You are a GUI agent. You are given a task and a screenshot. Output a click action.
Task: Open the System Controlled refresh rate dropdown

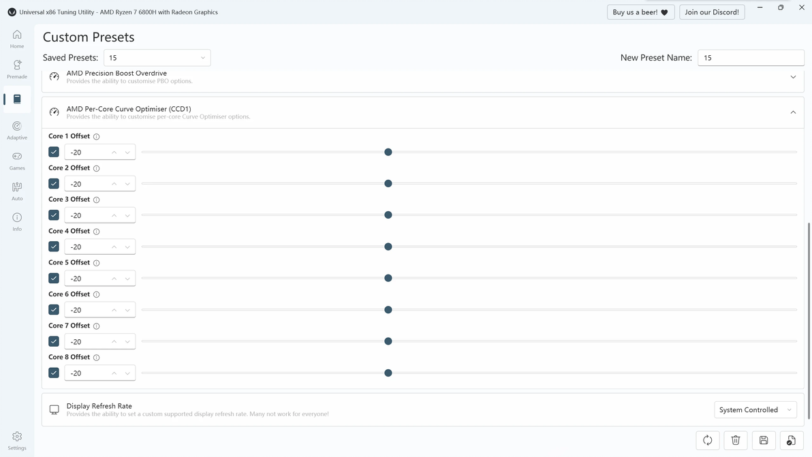[755, 410]
